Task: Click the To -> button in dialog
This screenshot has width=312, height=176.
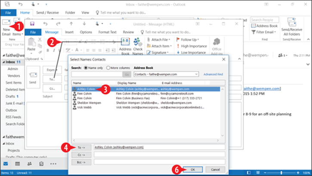Action: 81,148
